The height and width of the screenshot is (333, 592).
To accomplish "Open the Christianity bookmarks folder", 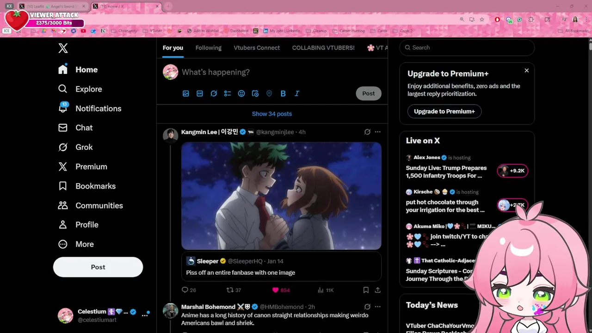I will tap(124, 31).
